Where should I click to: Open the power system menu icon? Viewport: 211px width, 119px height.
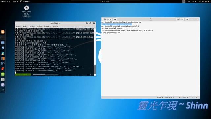pos(207,1)
